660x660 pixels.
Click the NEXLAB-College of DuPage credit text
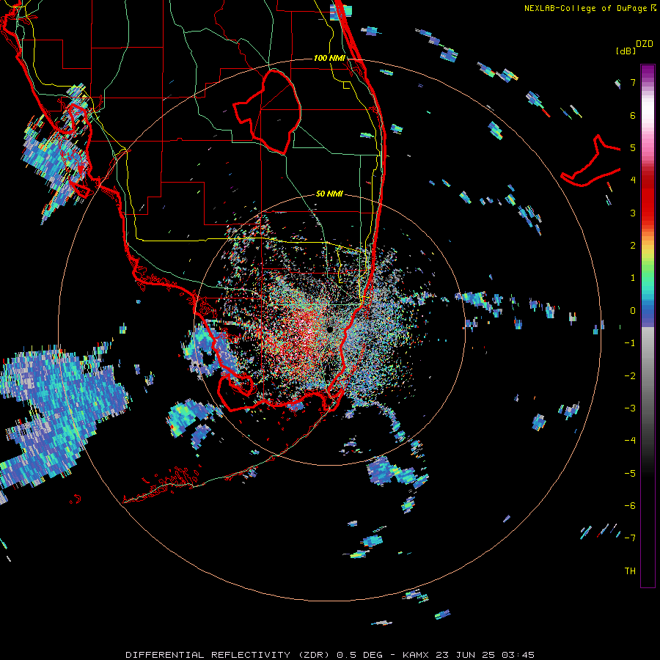590,8
